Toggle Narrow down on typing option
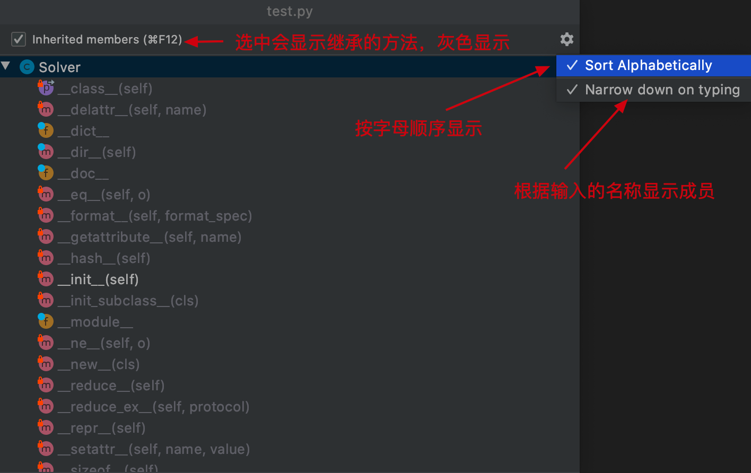The image size is (751, 473). tap(653, 90)
